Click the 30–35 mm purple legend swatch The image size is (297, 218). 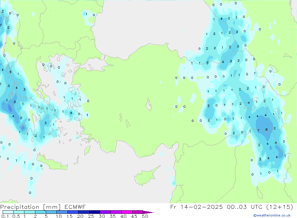105,212
